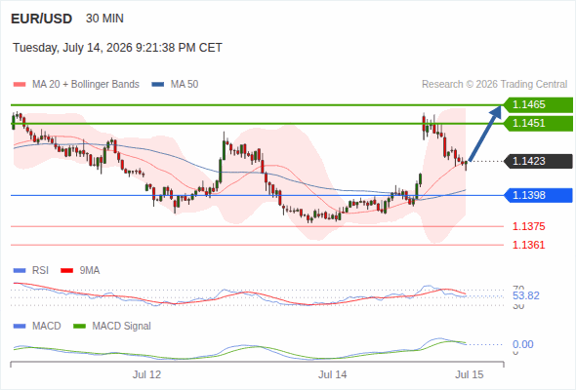Image resolution: width=576 pixels, height=390 pixels.
Task: Click the blue 1.1398 pivot price tag
Action: [538, 195]
